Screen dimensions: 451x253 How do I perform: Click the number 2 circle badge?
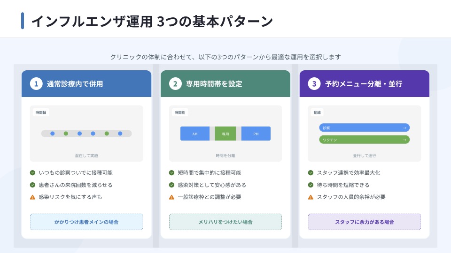coord(175,84)
